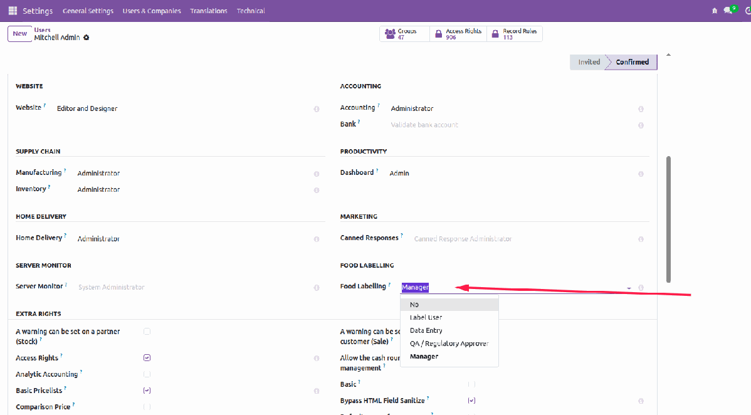Set status to Invited
Image resolution: width=751 pixels, height=415 pixels.
pos(589,62)
